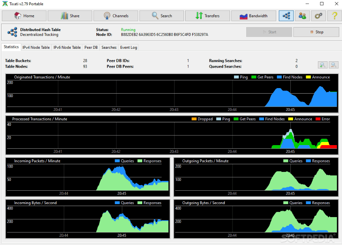Screen dimensions: 342x245
Task: Open the Search section
Action: [162, 16]
